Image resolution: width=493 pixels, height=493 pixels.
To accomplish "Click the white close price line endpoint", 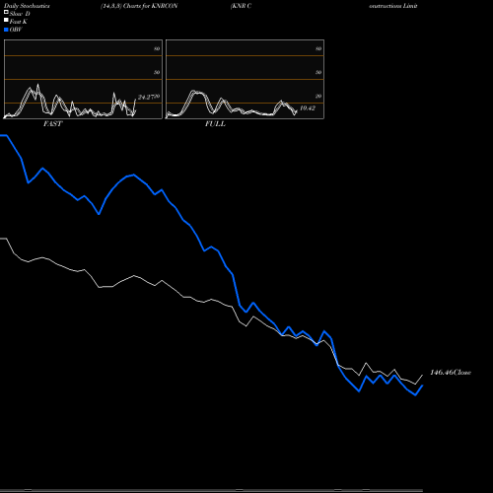I will point(422,376).
